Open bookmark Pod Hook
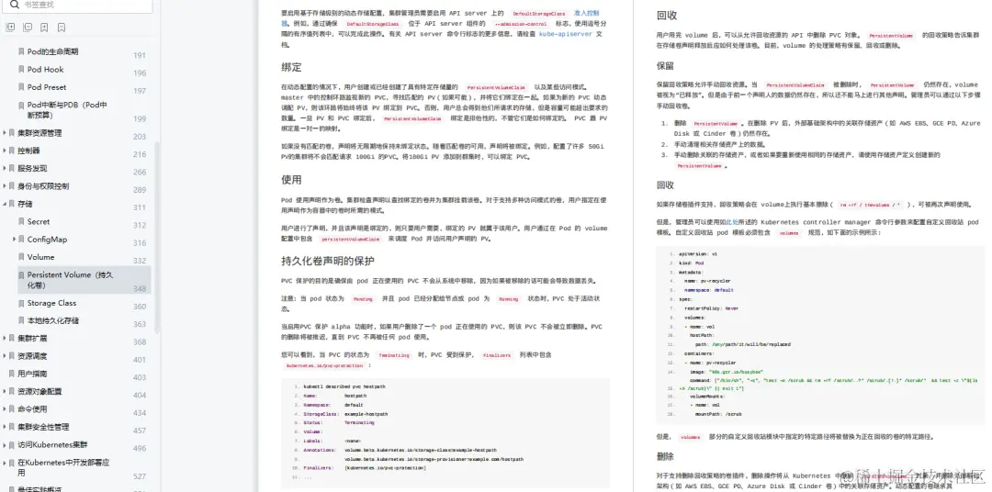Image resolution: width=992 pixels, height=492 pixels. pyautogui.click(x=46, y=70)
